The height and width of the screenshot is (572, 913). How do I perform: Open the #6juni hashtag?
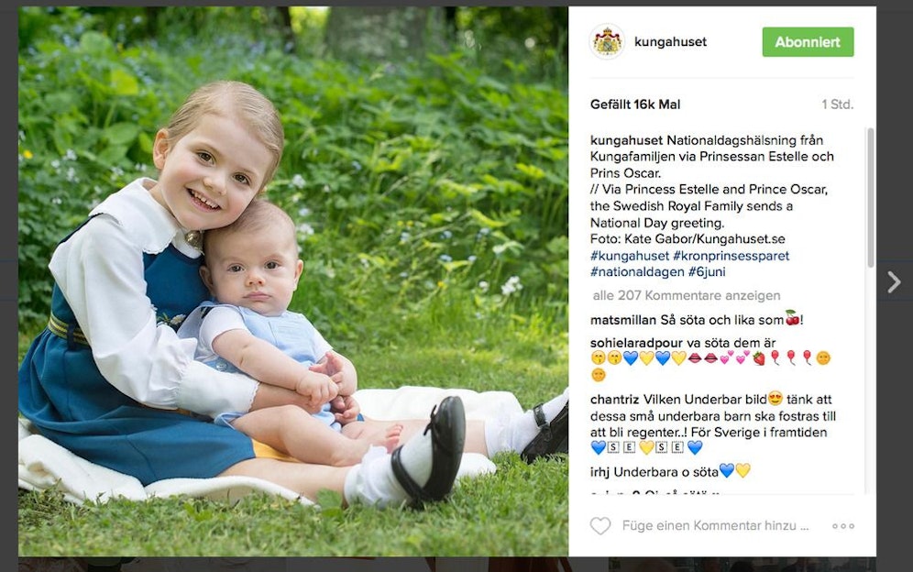pos(707,272)
